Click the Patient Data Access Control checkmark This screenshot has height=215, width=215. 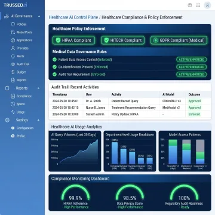tap(54, 60)
